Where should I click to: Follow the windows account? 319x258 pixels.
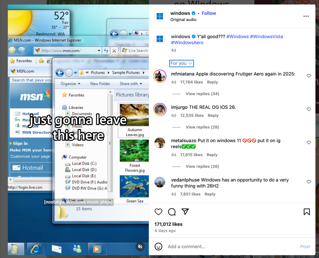pyautogui.click(x=209, y=13)
